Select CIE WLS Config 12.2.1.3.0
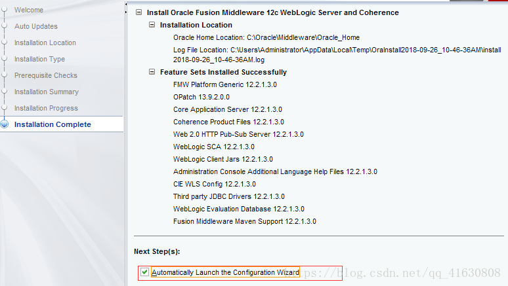508x286 pixels. (215, 184)
